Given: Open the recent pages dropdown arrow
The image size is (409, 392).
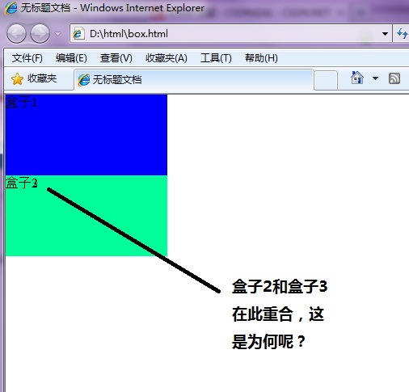Looking at the screenshot, I should (x=57, y=34).
